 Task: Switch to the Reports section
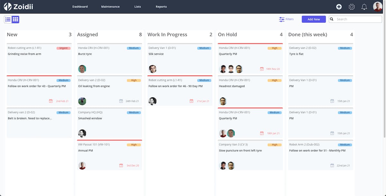(161, 6)
